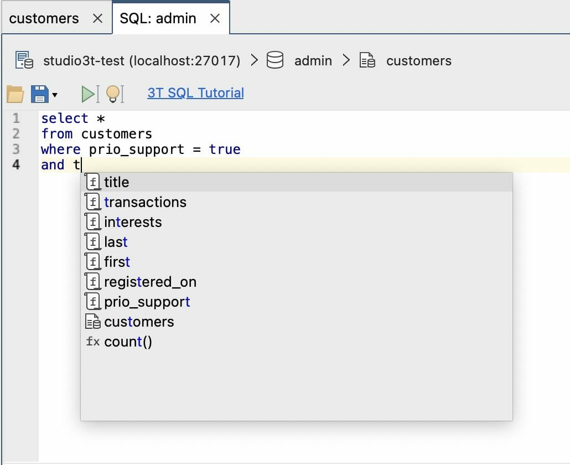Image resolution: width=570 pixels, height=465 pixels.
Task: Insert the count() function suggestion
Action: click(x=297, y=342)
